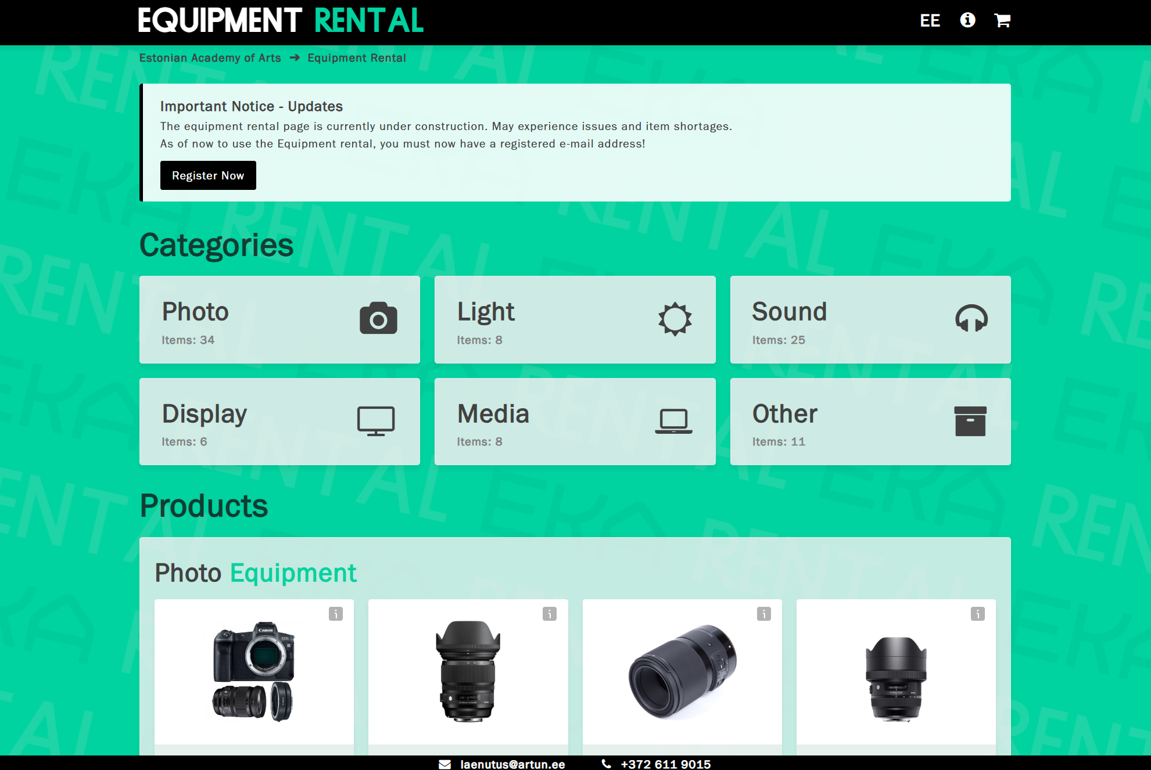The image size is (1151, 770).
Task: Click the info icon in the top bar
Action: (x=967, y=21)
